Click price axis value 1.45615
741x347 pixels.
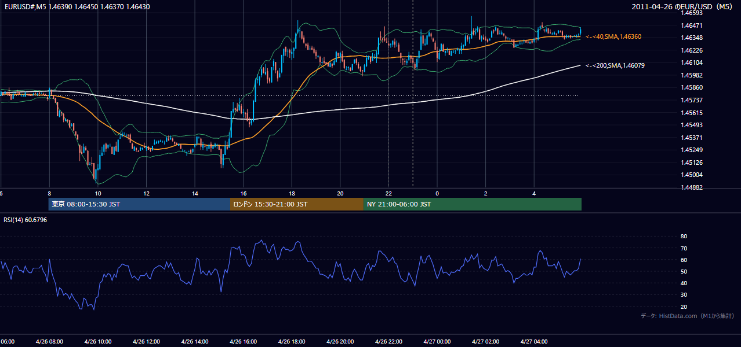tap(691, 113)
